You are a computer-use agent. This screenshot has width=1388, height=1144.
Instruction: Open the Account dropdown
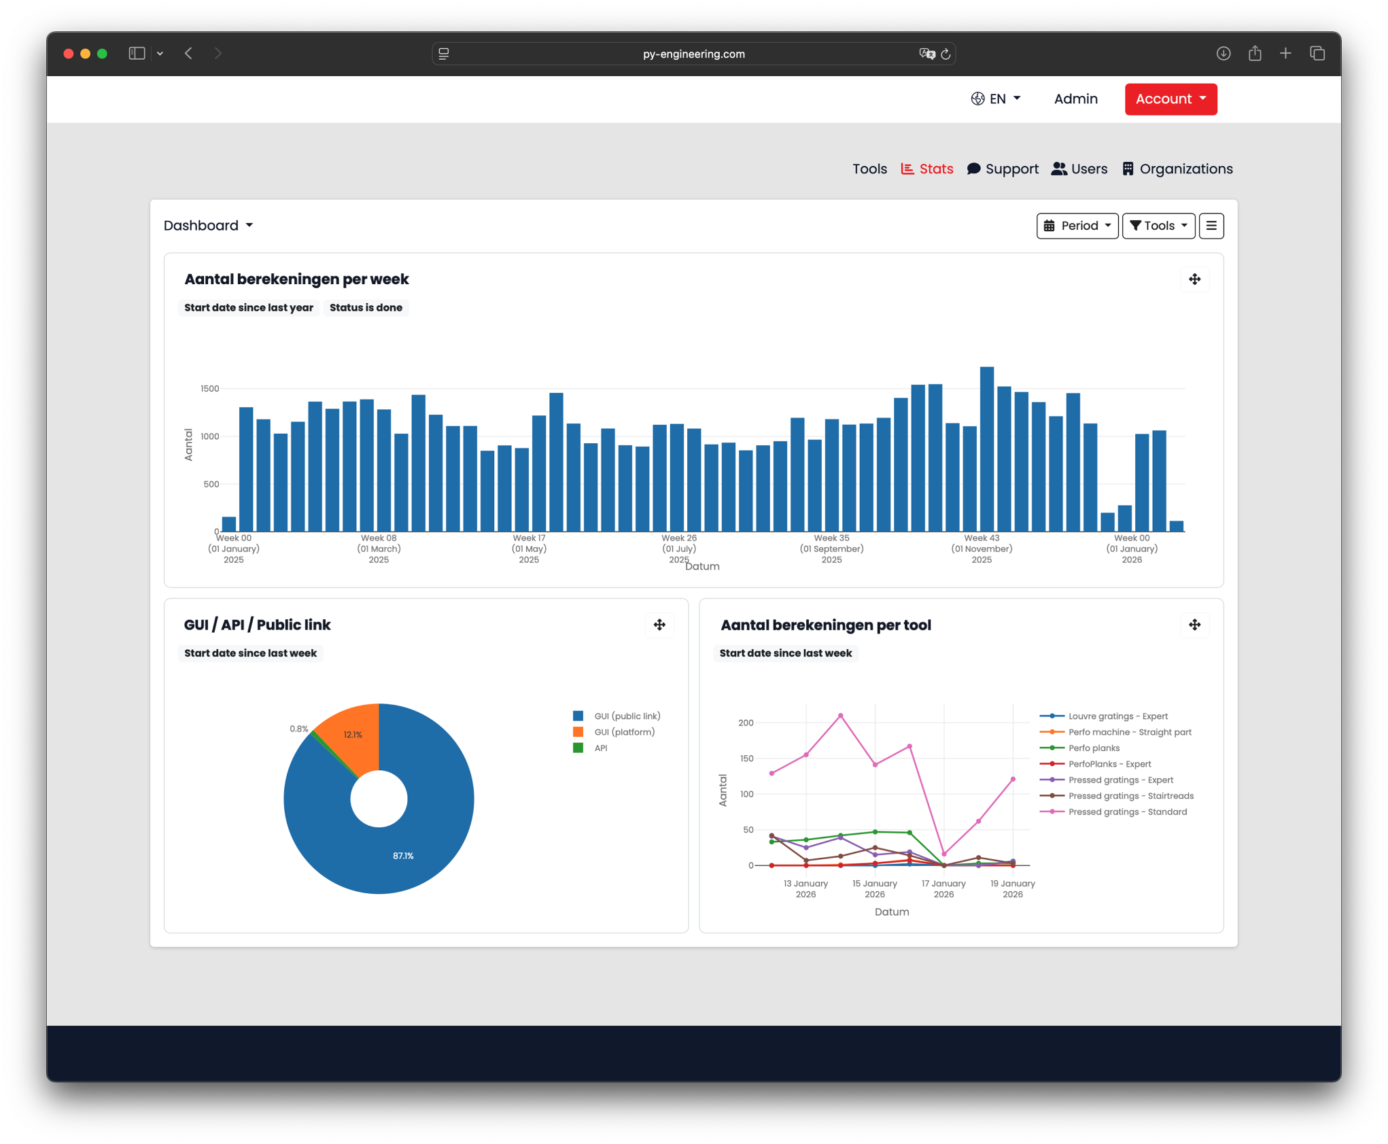1170,99
